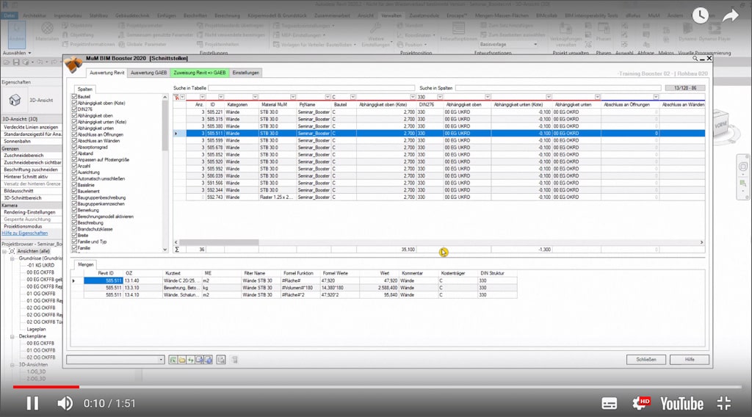The width and height of the screenshot is (752, 417).
Task: Seek on the red video progress bar
Action: click(x=46, y=387)
